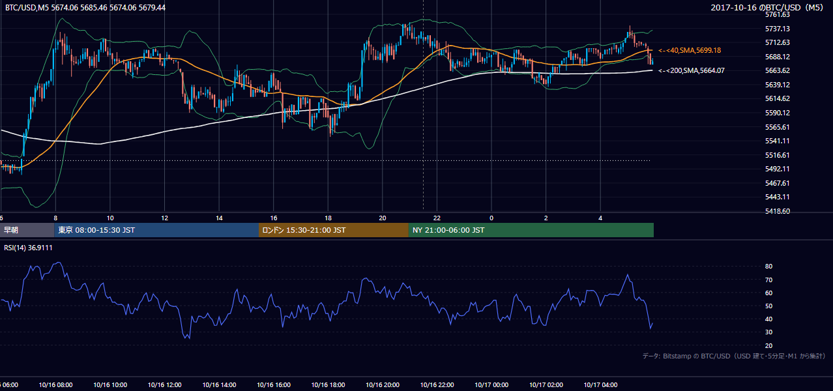Viewport: 833px width, 391px height.
Task: Click the 10/16 20:00 bottom time label
Action: pos(383,385)
